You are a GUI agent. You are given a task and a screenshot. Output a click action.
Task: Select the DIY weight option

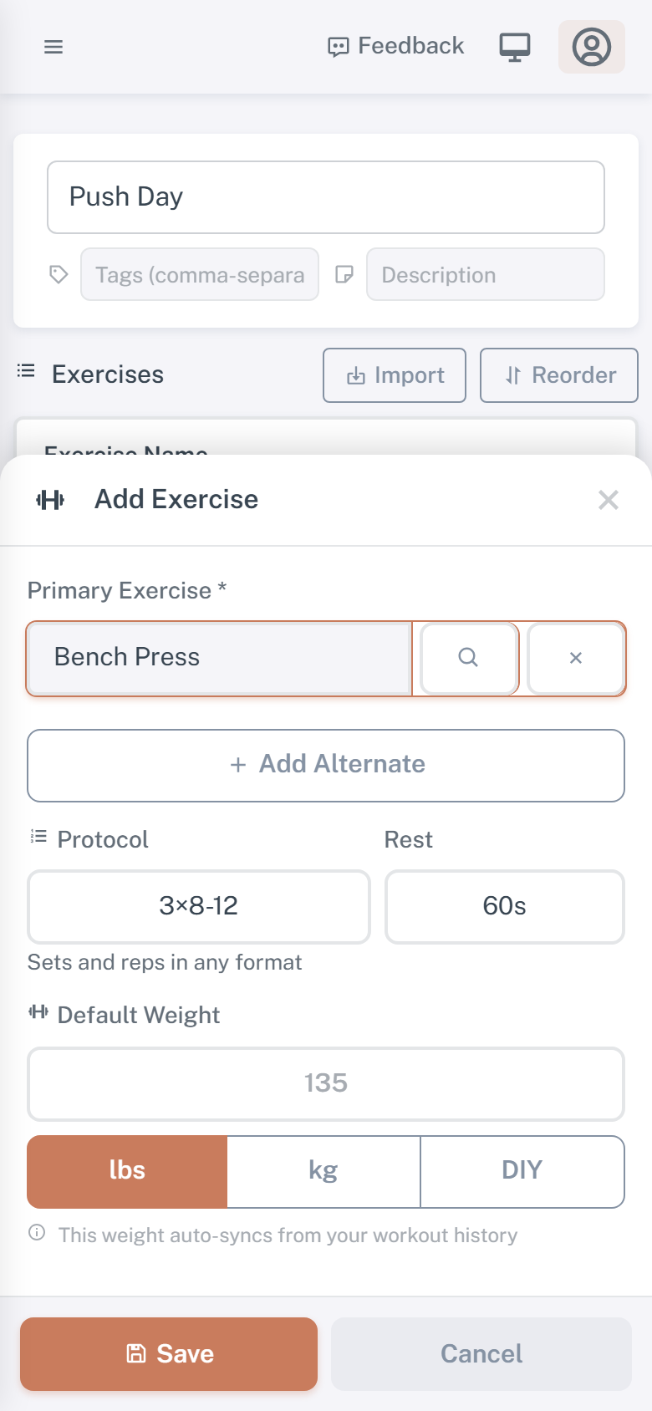(522, 1171)
